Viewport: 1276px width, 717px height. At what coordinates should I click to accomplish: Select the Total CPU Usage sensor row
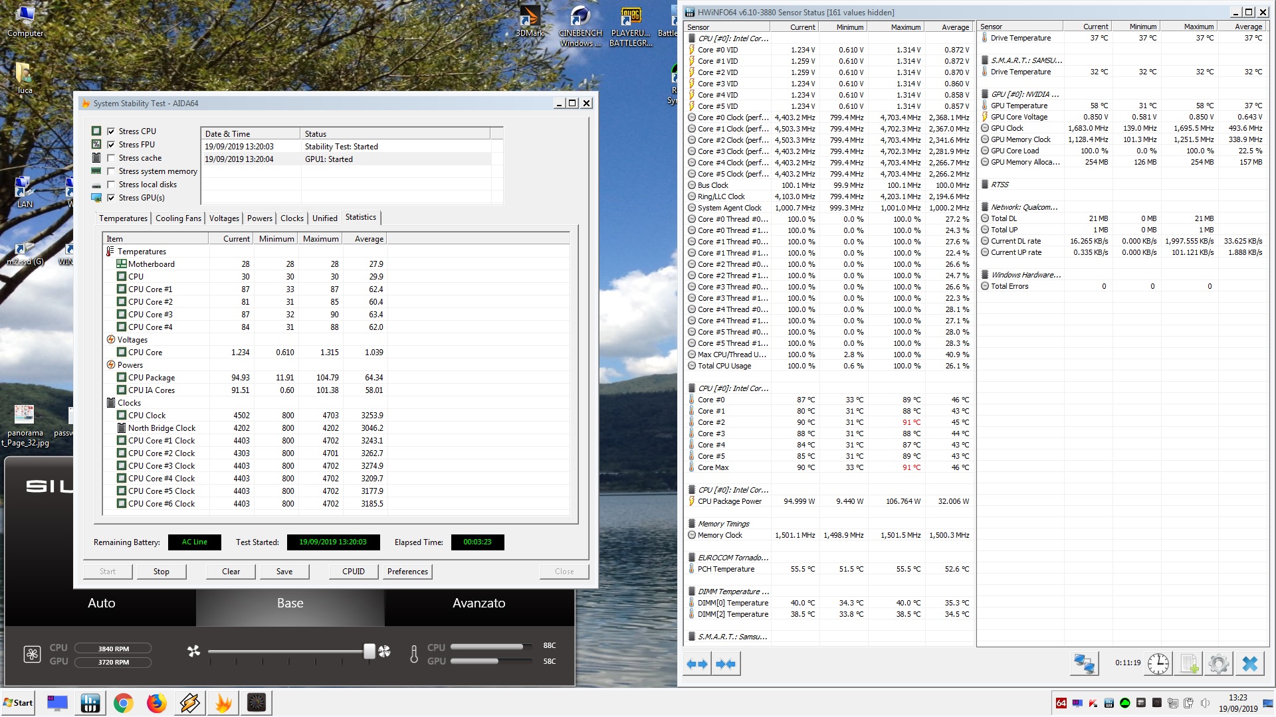coord(829,366)
